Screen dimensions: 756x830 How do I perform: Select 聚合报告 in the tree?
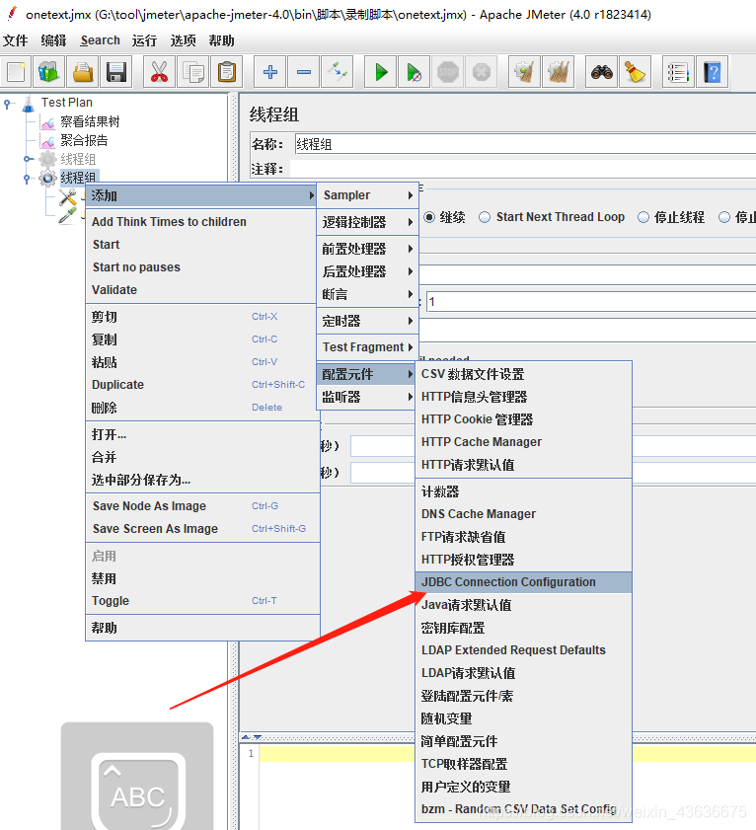tap(84, 140)
